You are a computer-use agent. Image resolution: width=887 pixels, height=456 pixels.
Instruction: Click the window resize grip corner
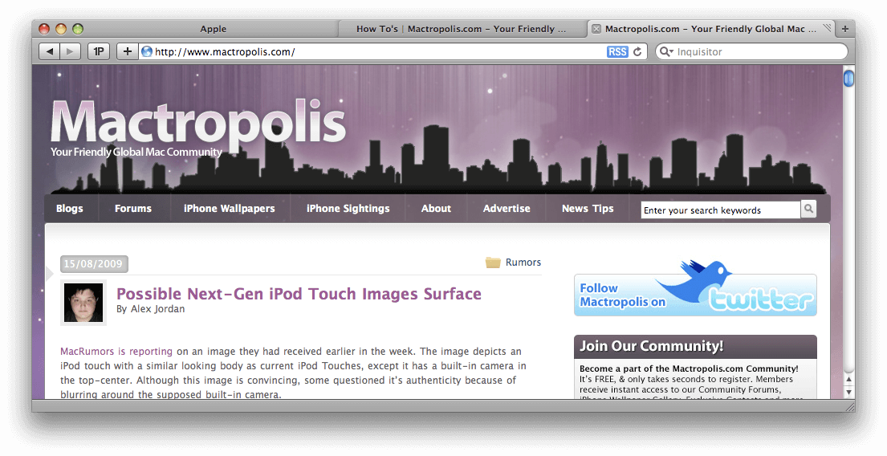(849, 406)
